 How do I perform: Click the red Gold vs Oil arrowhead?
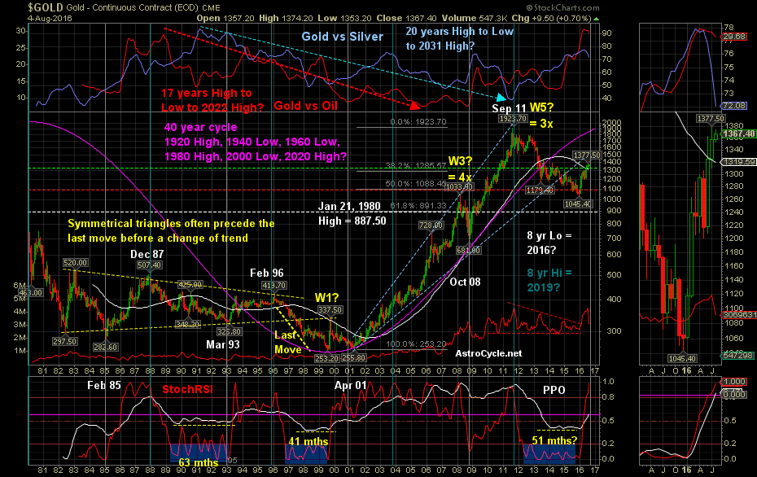pyautogui.click(x=414, y=104)
